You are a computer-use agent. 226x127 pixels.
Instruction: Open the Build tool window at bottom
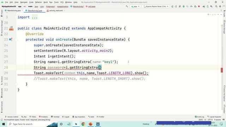pyautogui.click(x=91, y=117)
